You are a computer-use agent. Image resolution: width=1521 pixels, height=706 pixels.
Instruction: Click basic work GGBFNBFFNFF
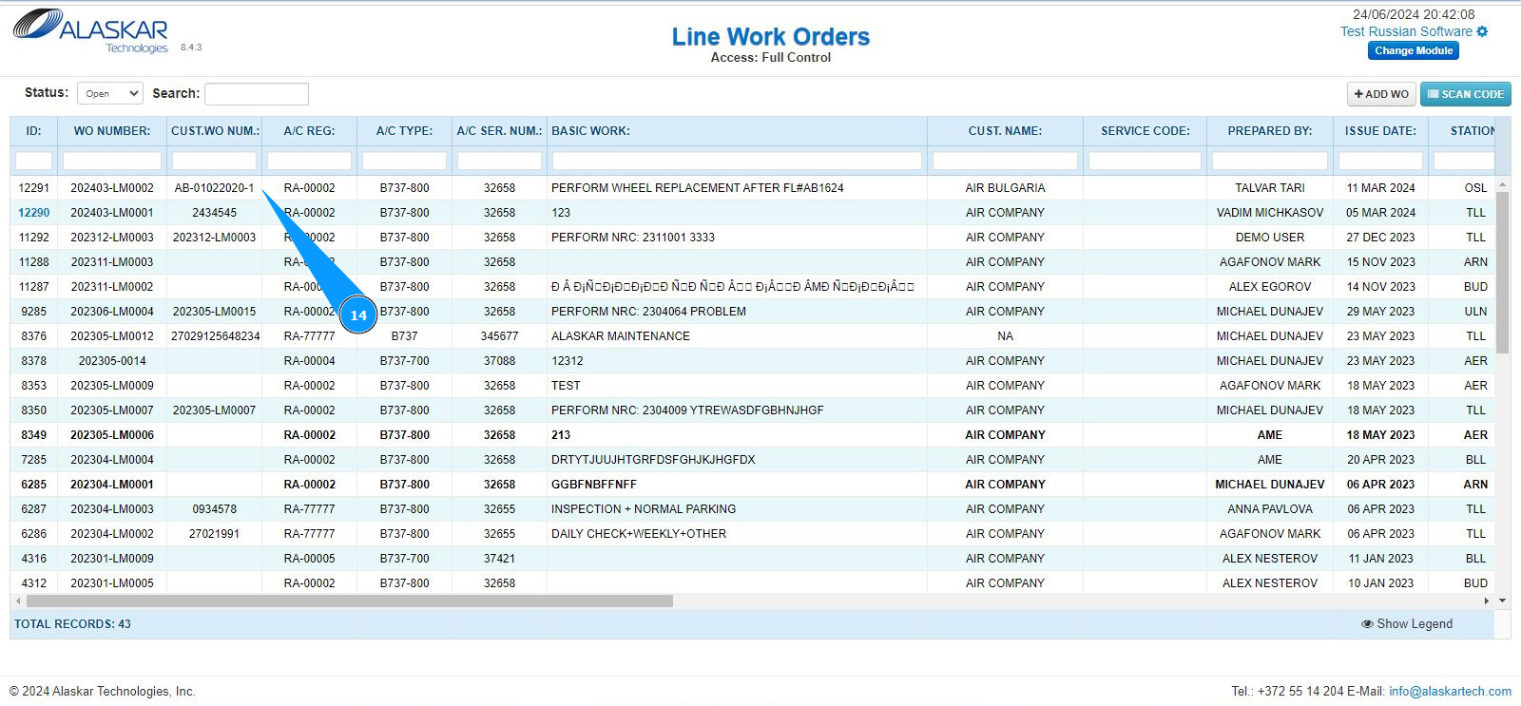tap(594, 485)
